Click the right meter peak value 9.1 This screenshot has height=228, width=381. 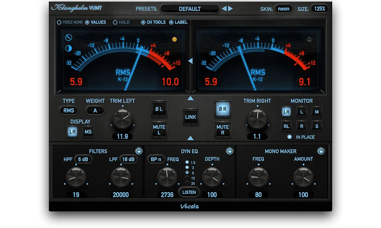(304, 82)
